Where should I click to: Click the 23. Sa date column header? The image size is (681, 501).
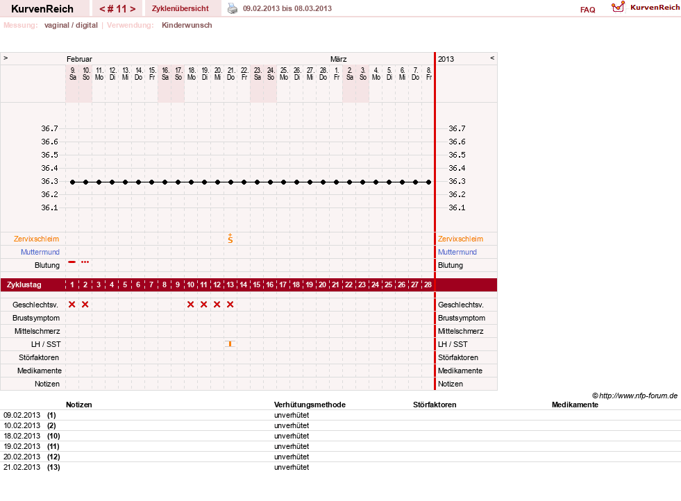(x=258, y=74)
